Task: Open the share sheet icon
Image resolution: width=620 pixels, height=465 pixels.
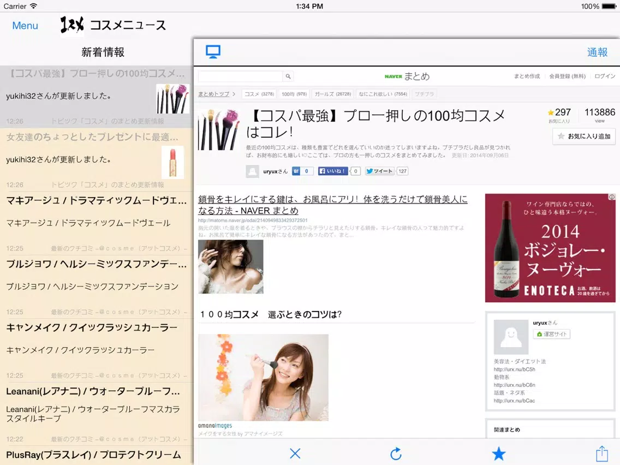Action: click(x=601, y=453)
